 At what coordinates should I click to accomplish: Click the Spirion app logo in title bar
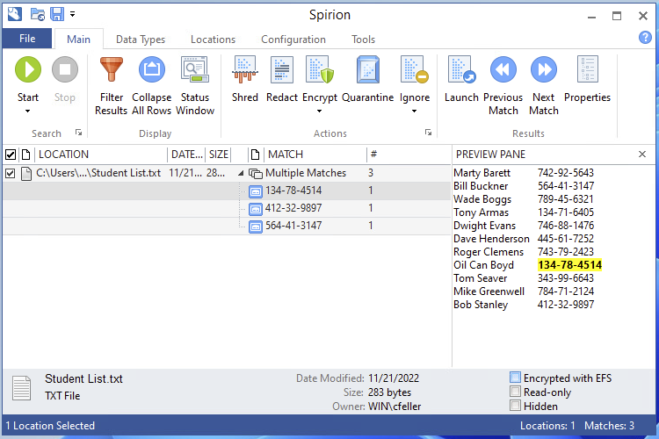click(14, 14)
